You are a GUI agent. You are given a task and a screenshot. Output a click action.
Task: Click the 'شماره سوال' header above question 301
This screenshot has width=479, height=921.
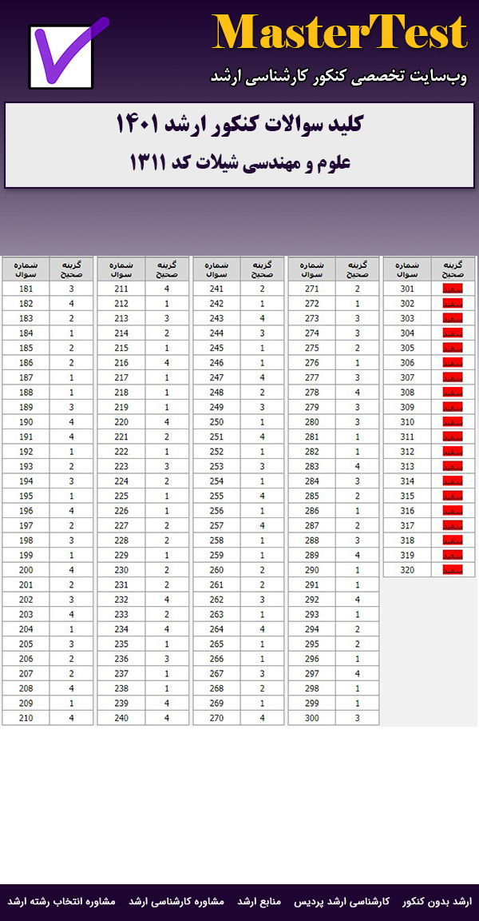click(x=407, y=269)
